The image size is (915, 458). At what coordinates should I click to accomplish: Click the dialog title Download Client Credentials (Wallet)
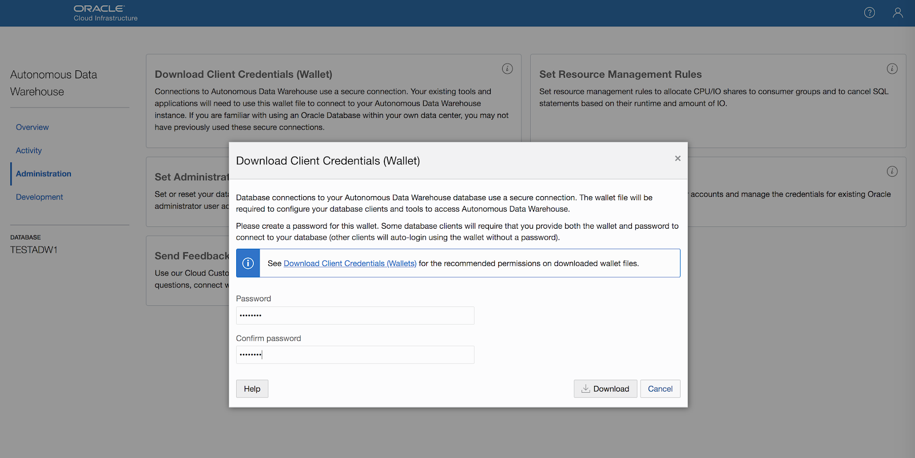[328, 161]
